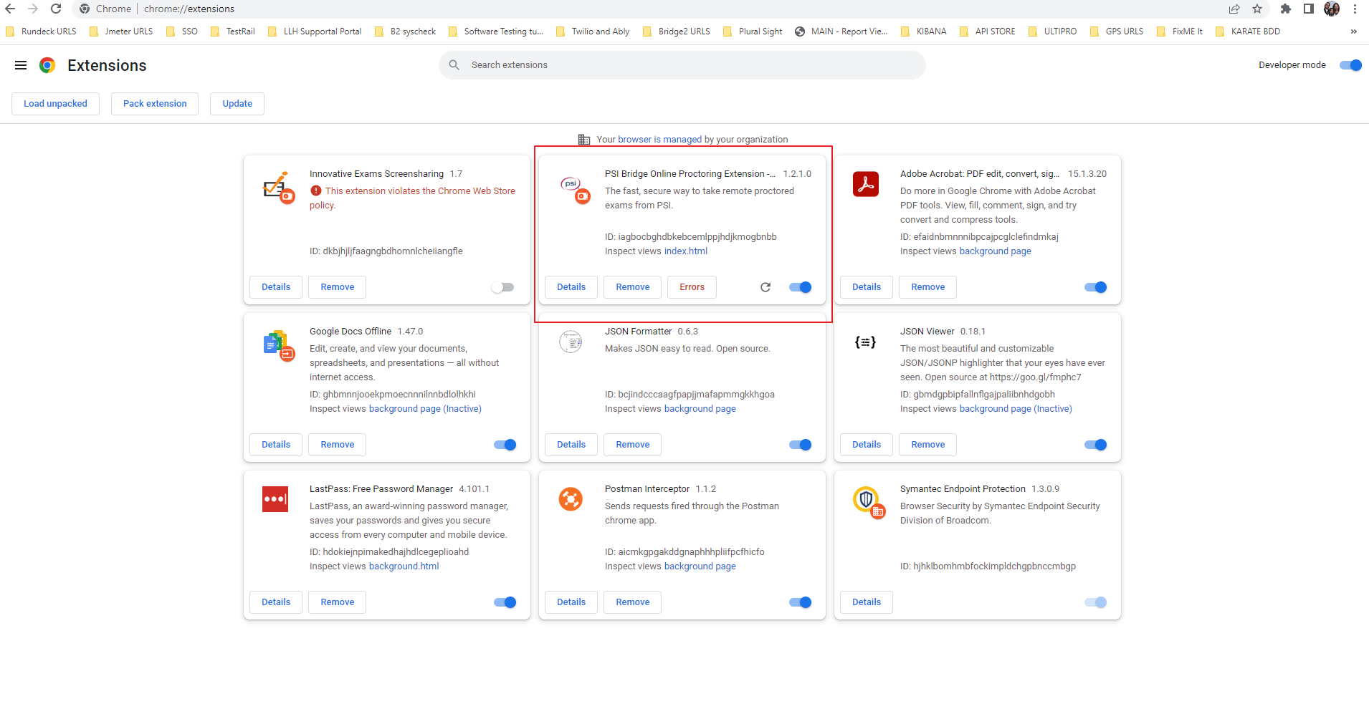The height and width of the screenshot is (714, 1369).
Task: Open the KIBANA bookmark folder
Action: (x=924, y=32)
